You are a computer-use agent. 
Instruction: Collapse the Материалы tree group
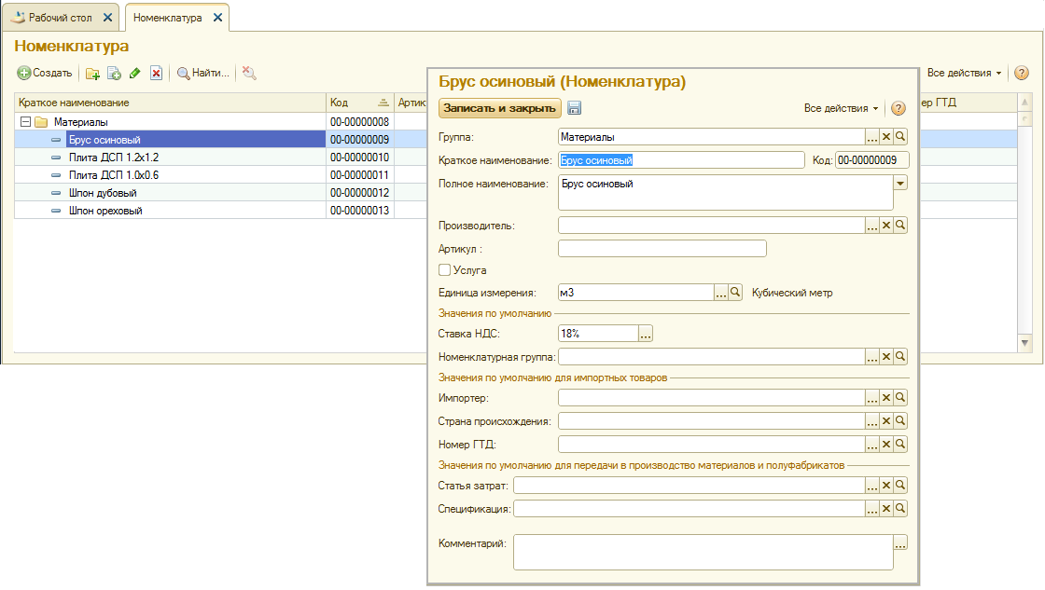point(25,121)
